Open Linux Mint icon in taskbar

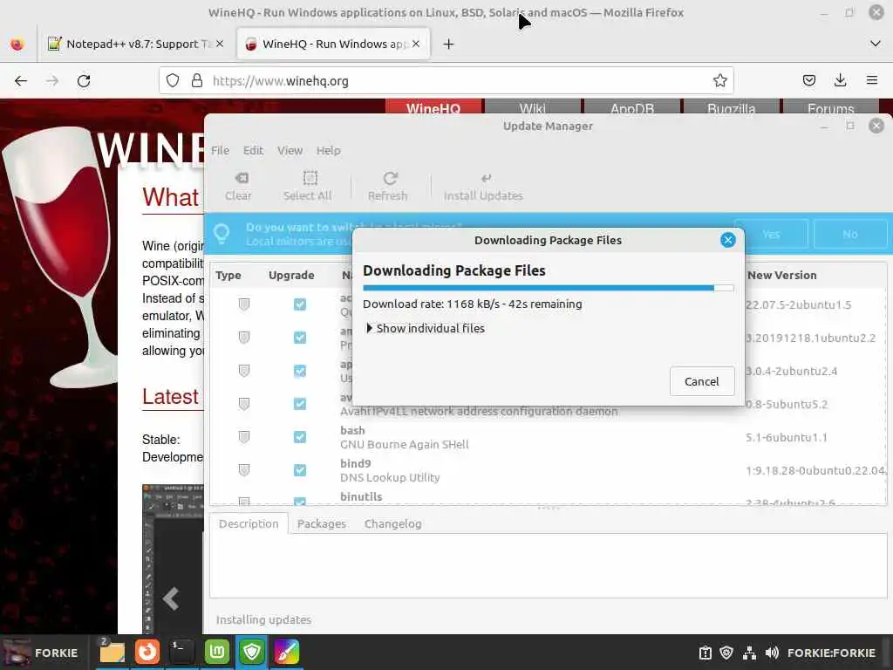[216, 653]
